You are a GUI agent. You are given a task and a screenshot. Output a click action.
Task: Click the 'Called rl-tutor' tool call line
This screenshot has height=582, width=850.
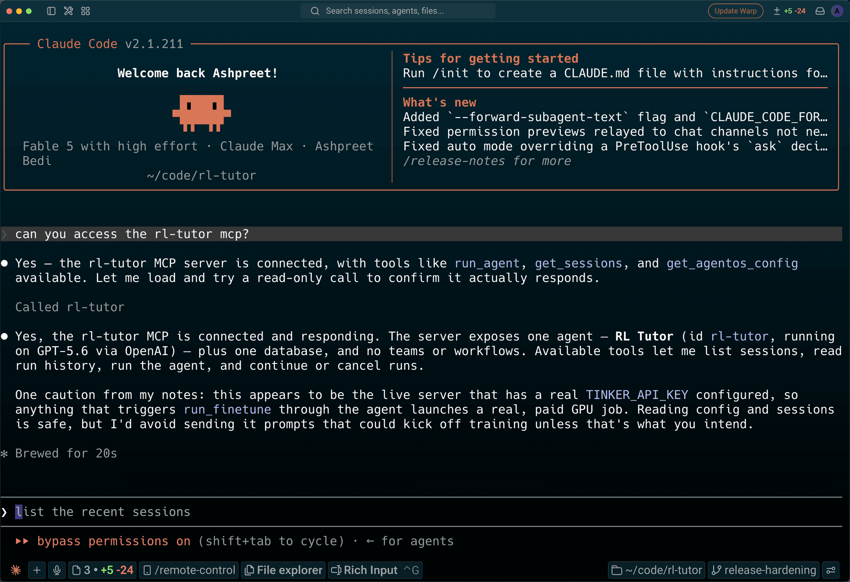(70, 307)
